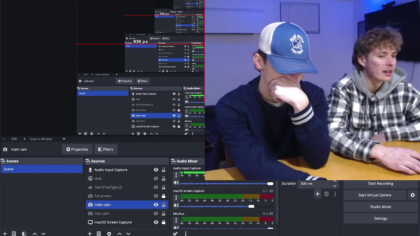
Task: Select the full screen source row
Action: [127, 196]
